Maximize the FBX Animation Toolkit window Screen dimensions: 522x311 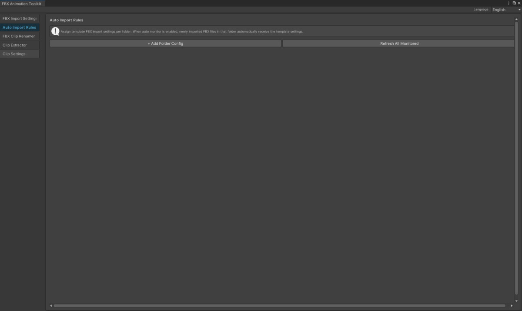[x=514, y=3]
